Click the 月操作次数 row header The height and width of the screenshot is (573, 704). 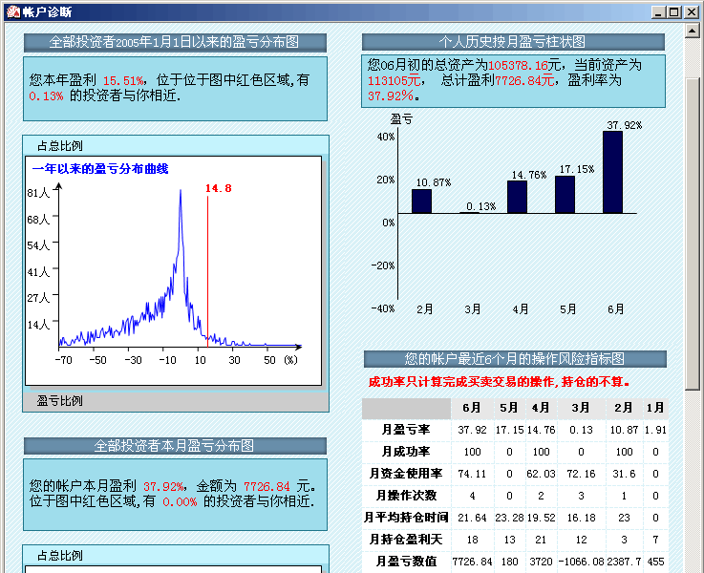tap(406, 496)
